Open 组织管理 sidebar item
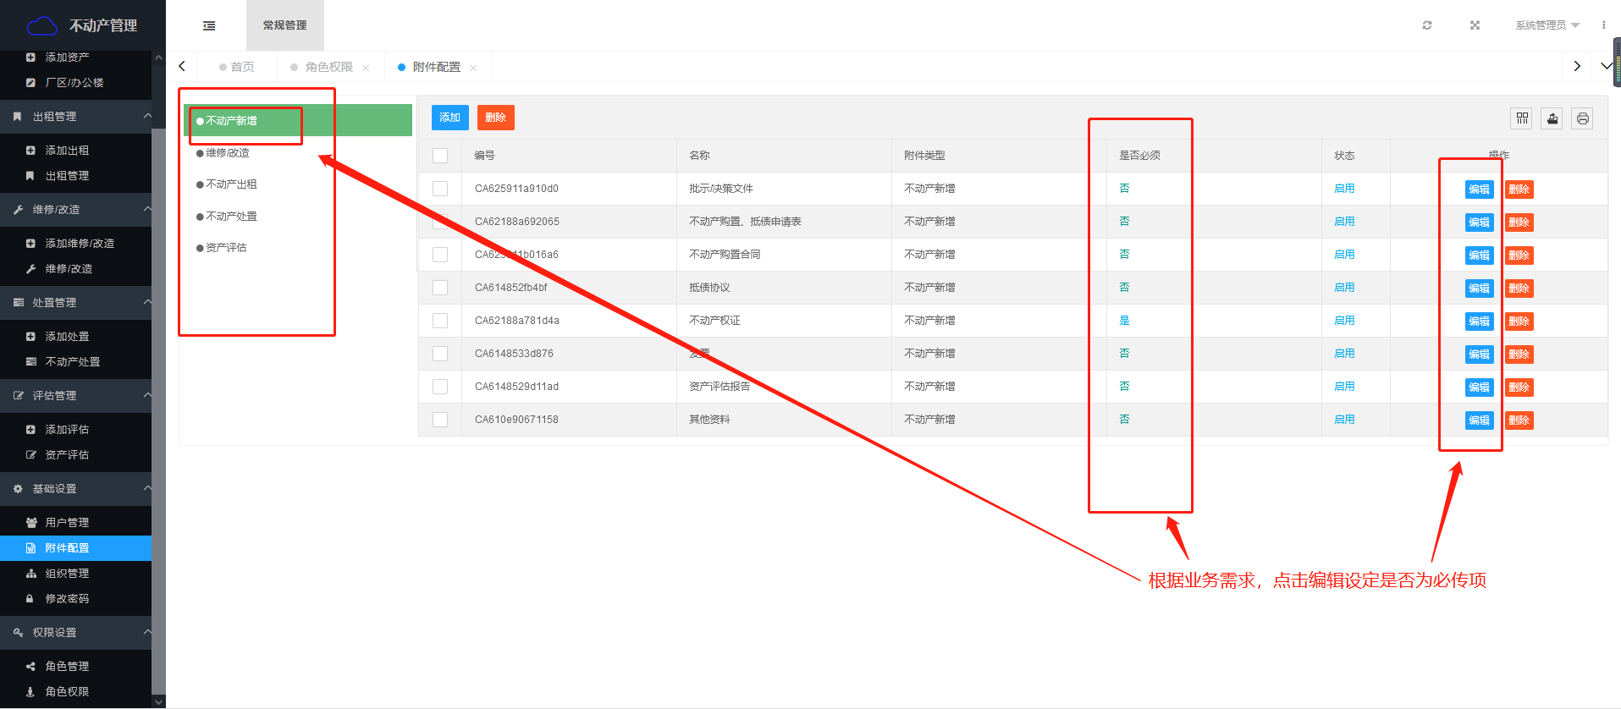 [x=75, y=574]
